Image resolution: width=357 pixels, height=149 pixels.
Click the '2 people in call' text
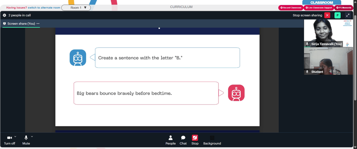coord(20,15)
